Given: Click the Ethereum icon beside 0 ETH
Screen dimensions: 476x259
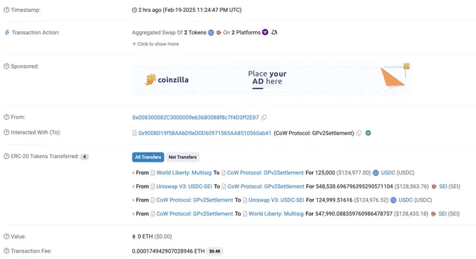Looking at the screenshot, I should tap(134, 237).
